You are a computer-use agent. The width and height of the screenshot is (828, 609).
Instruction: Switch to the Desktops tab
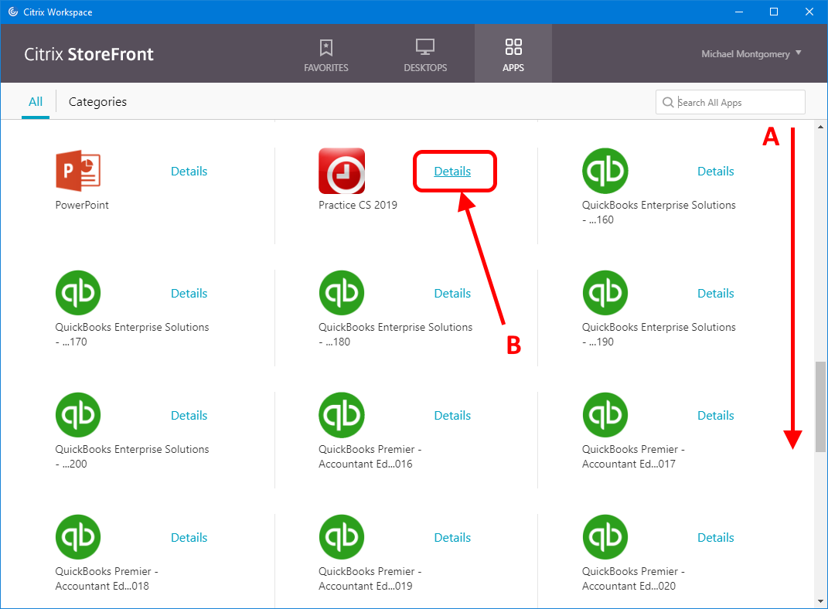pyautogui.click(x=425, y=54)
